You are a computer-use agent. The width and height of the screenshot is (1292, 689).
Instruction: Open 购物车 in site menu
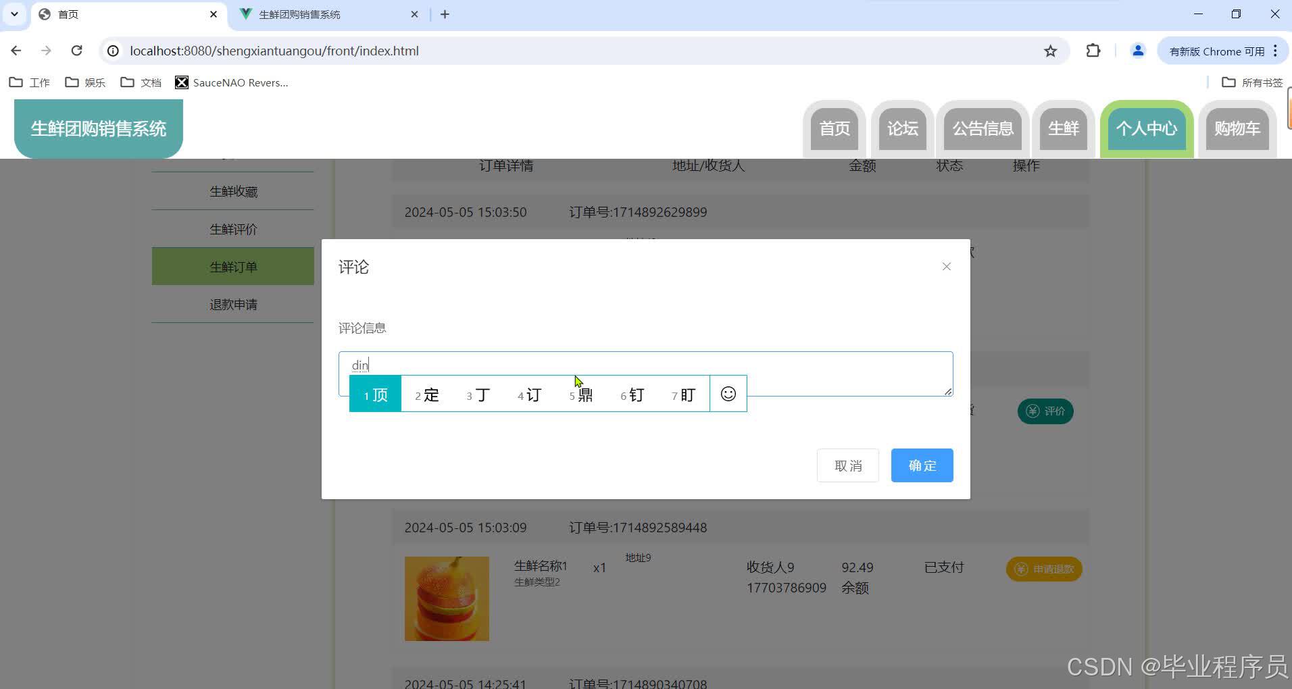1237,128
